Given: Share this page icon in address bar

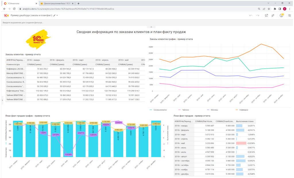Looking at the screenshot, I should 264,9.
